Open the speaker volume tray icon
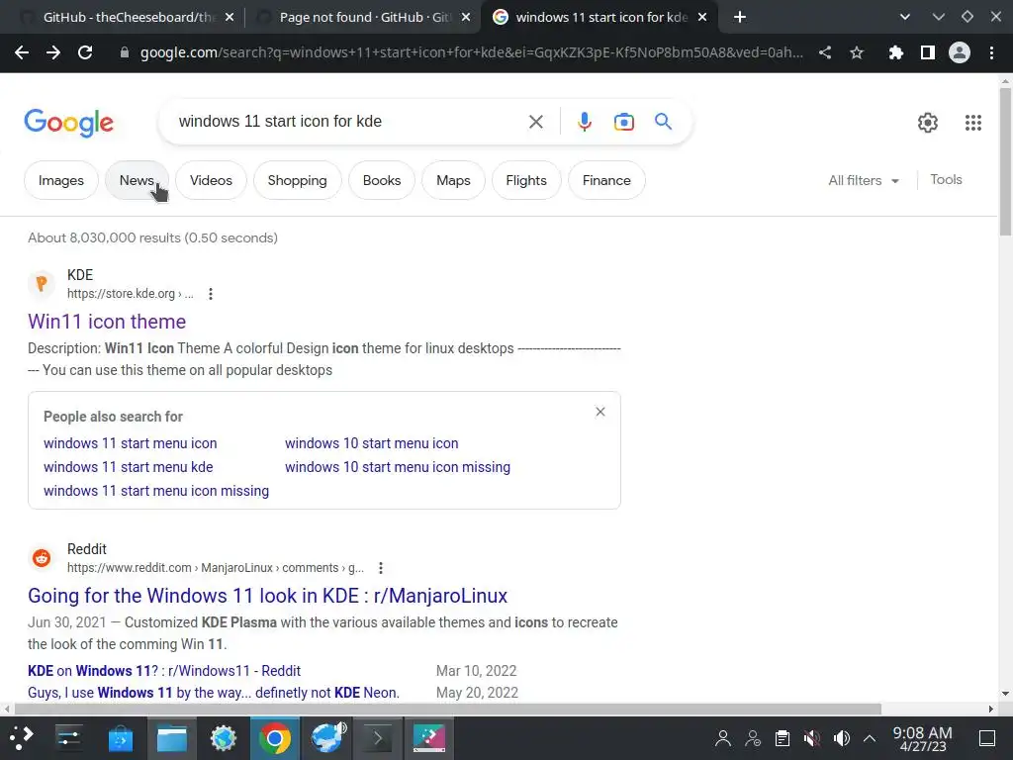The width and height of the screenshot is (1013, 760). tap(841, 738)
